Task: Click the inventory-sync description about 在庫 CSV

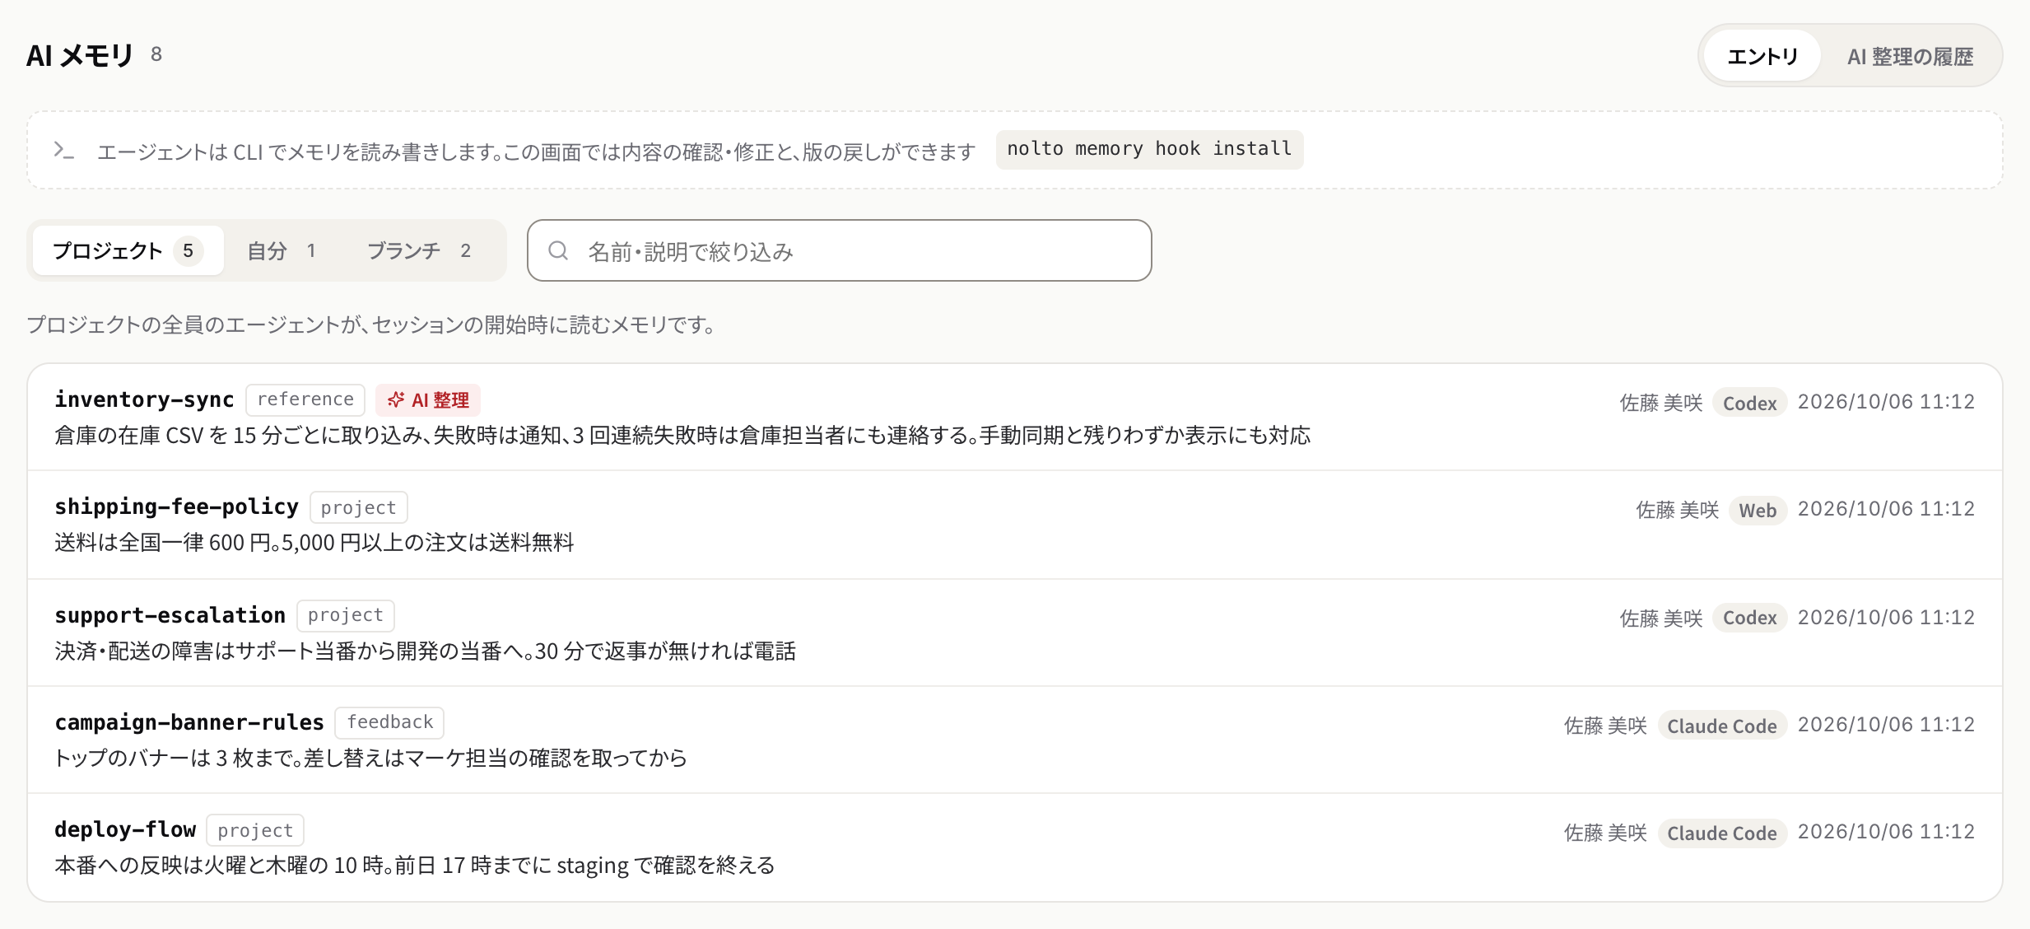Action: 682,435
